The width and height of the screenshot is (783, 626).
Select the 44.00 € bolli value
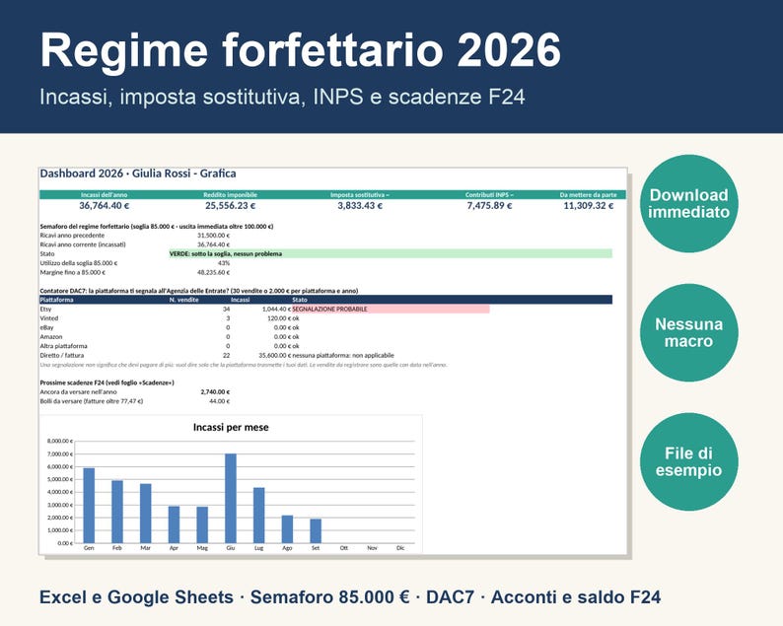219,401
